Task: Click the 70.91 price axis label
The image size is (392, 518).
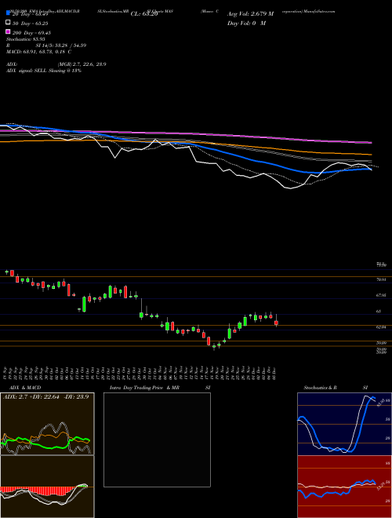Action: [x=381, y=279]
